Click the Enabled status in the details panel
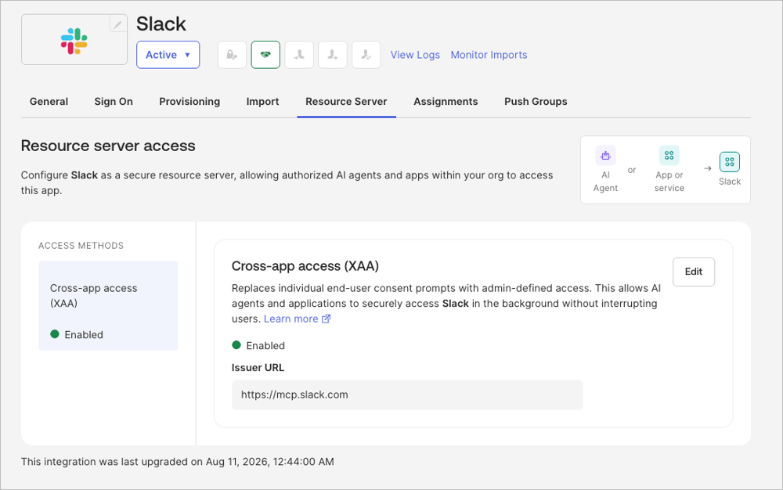Viewport: 783px width, 490px height. pos(258,345)
